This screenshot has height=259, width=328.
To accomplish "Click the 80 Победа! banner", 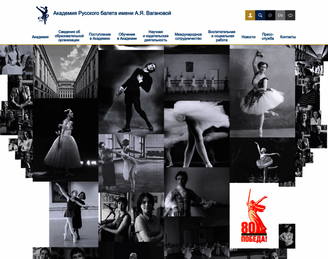I will click(254, 216).
